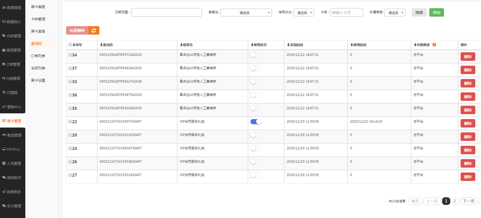Click the 日期范围 input field
The height and width of the screenshot is (218, 481).
pyautogui.click(x=166, y=13)
